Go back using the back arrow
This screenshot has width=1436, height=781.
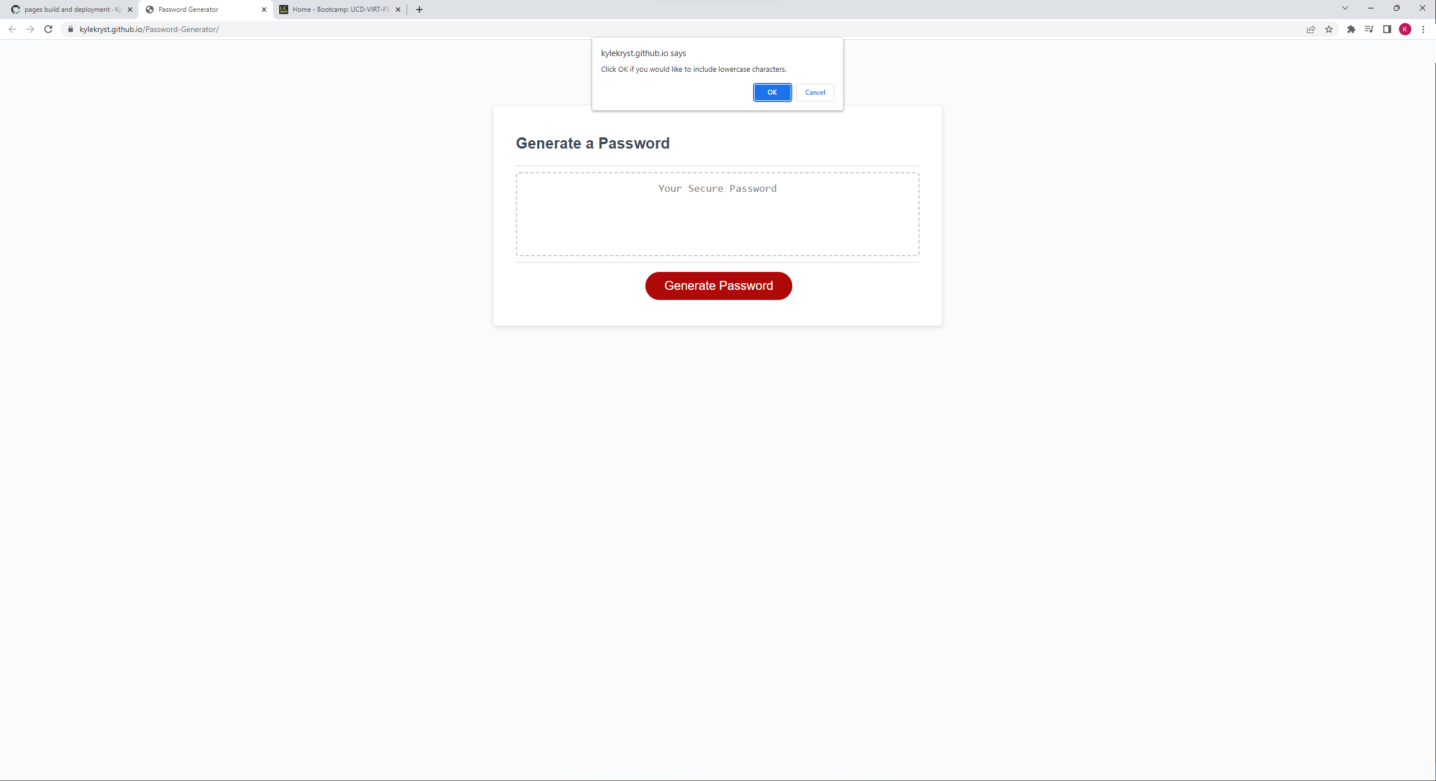pos(12,29)
